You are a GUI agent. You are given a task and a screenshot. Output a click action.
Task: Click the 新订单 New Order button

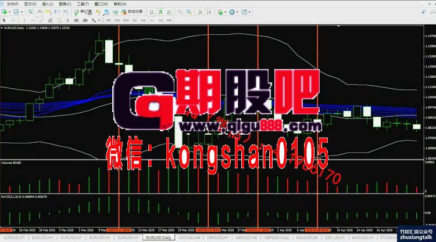point(83,12)
